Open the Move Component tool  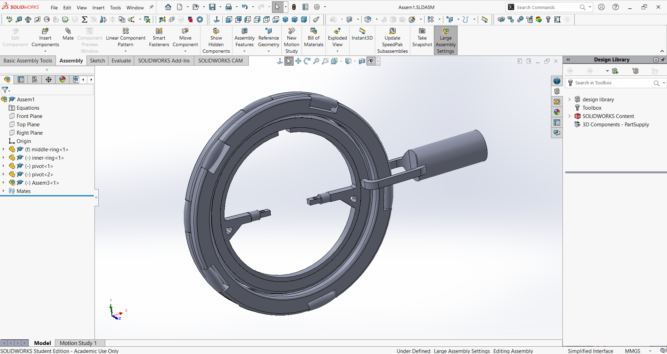tap(185, 37)
